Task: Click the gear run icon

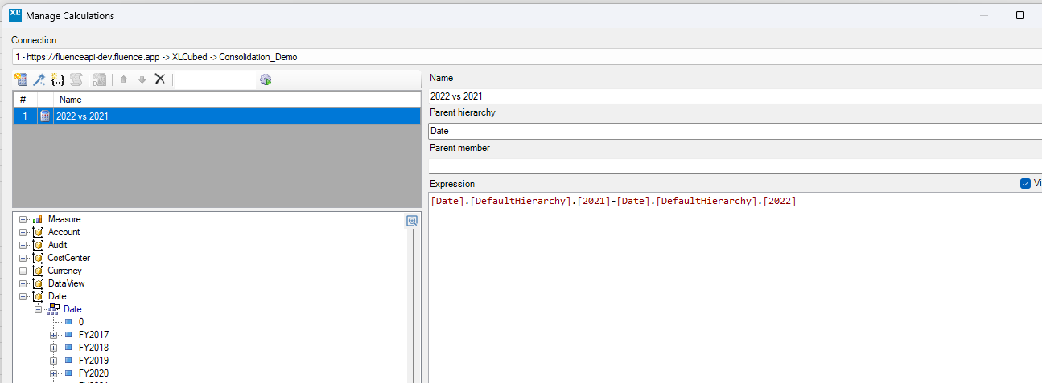Action: 266,79
